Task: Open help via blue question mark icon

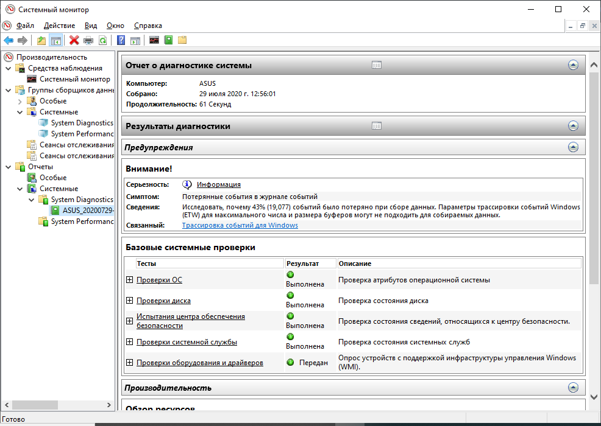Action: [121, 40]
